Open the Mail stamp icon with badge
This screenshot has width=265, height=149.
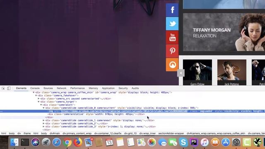88,142
